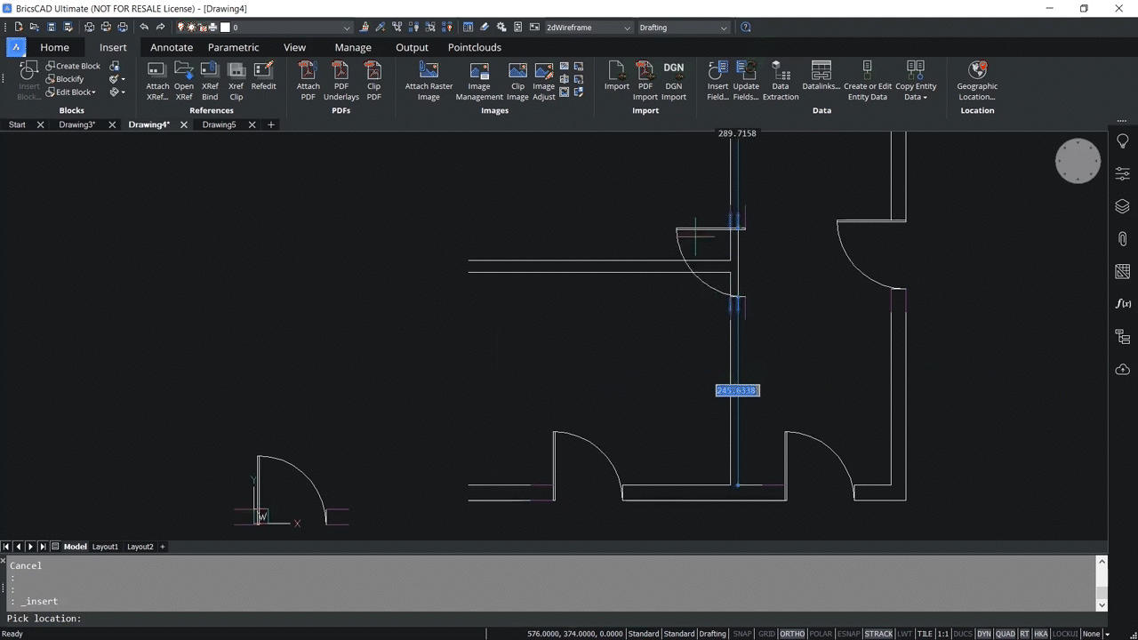Click the XRef Bind tool
Image resolution: width=1138 pixels, height=640 pixels.
[210, 81]
